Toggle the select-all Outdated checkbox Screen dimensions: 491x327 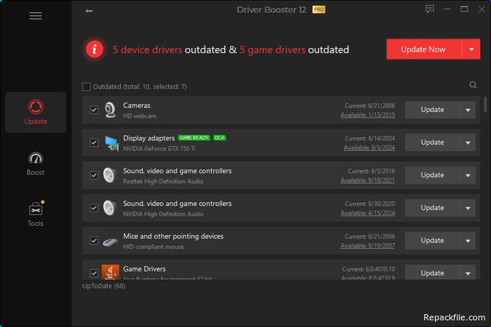pos(86,87)
